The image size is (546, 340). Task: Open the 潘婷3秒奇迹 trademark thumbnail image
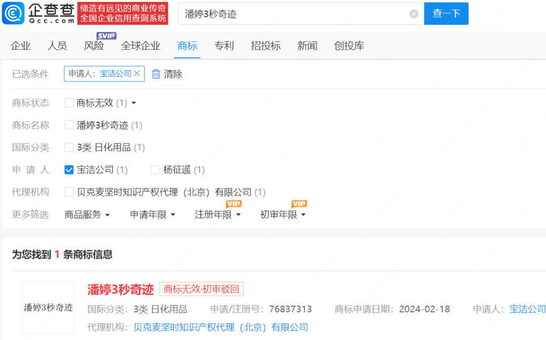click(x=48, y=308)
